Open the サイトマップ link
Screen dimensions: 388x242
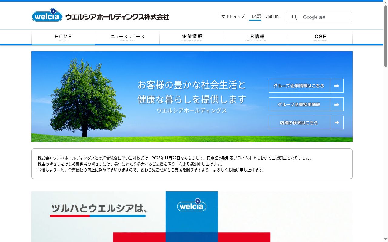[x=233, y=16]
